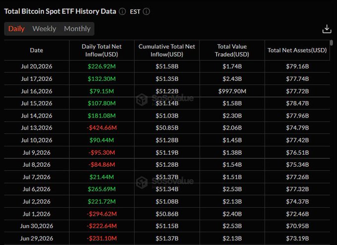The height and width of the screenshot is (245, 337).
Task: Click the $265.69M inflow value
Action: pyautogui.click(x=102, y=189)
